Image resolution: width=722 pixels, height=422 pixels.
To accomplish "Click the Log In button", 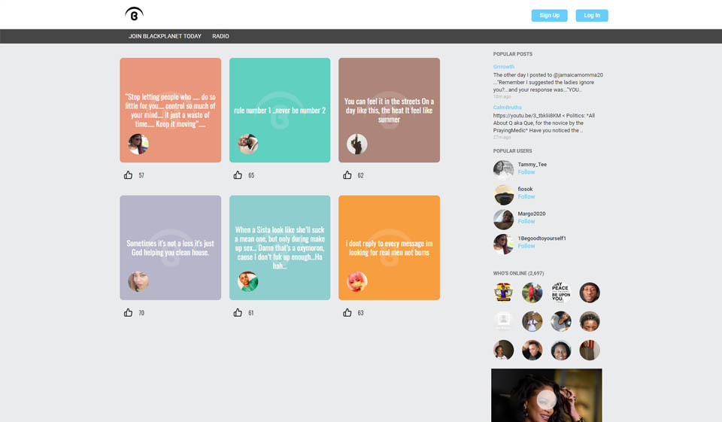I will point(592,15).
